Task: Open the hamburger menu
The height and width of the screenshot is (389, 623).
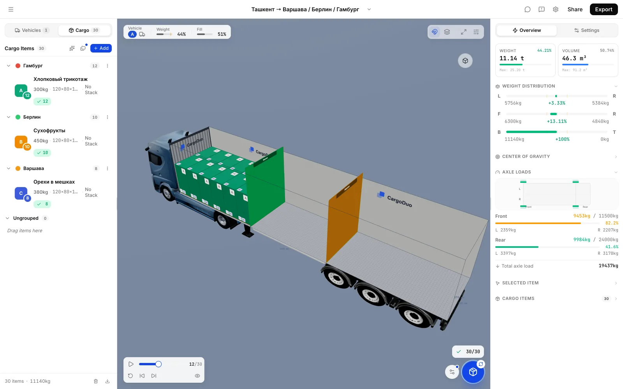Action: [x=11, y=9]
